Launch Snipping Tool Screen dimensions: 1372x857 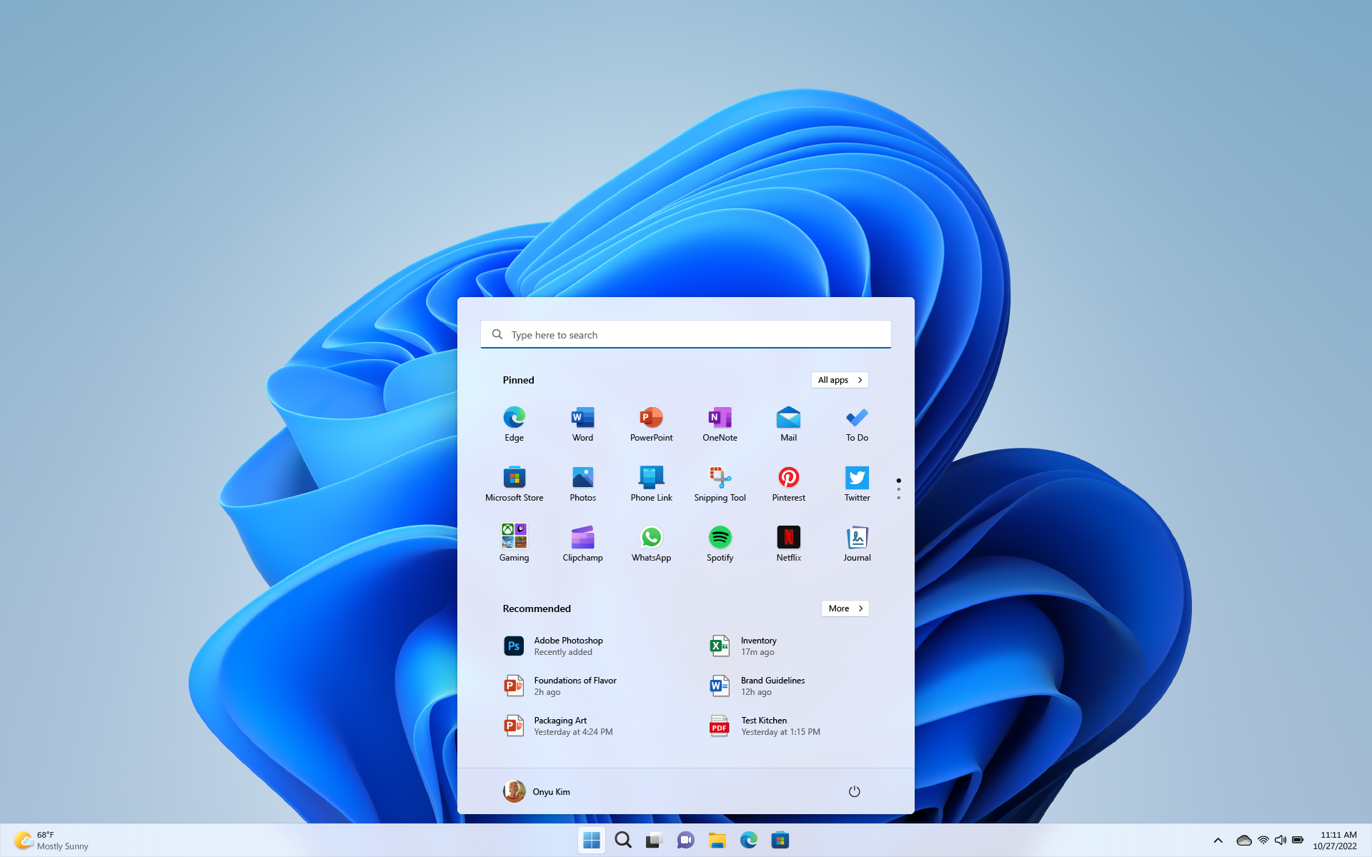pyautogui.click(x=719, y=477)
